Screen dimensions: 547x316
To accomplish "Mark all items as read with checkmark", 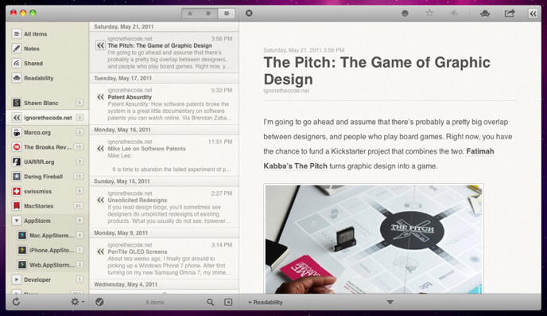I will tap(99, 302).
